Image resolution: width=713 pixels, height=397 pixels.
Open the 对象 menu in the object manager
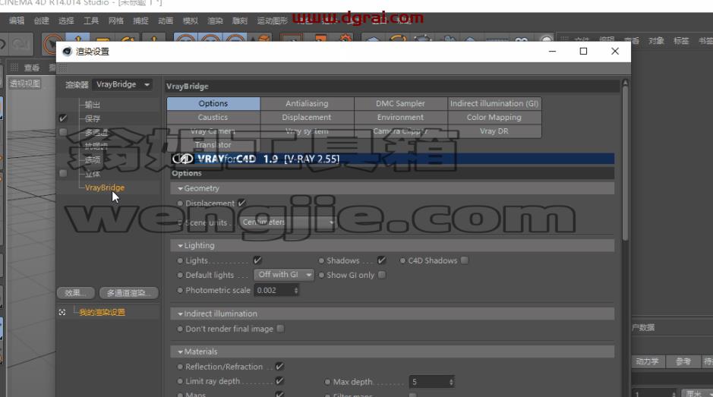point(656,40)
